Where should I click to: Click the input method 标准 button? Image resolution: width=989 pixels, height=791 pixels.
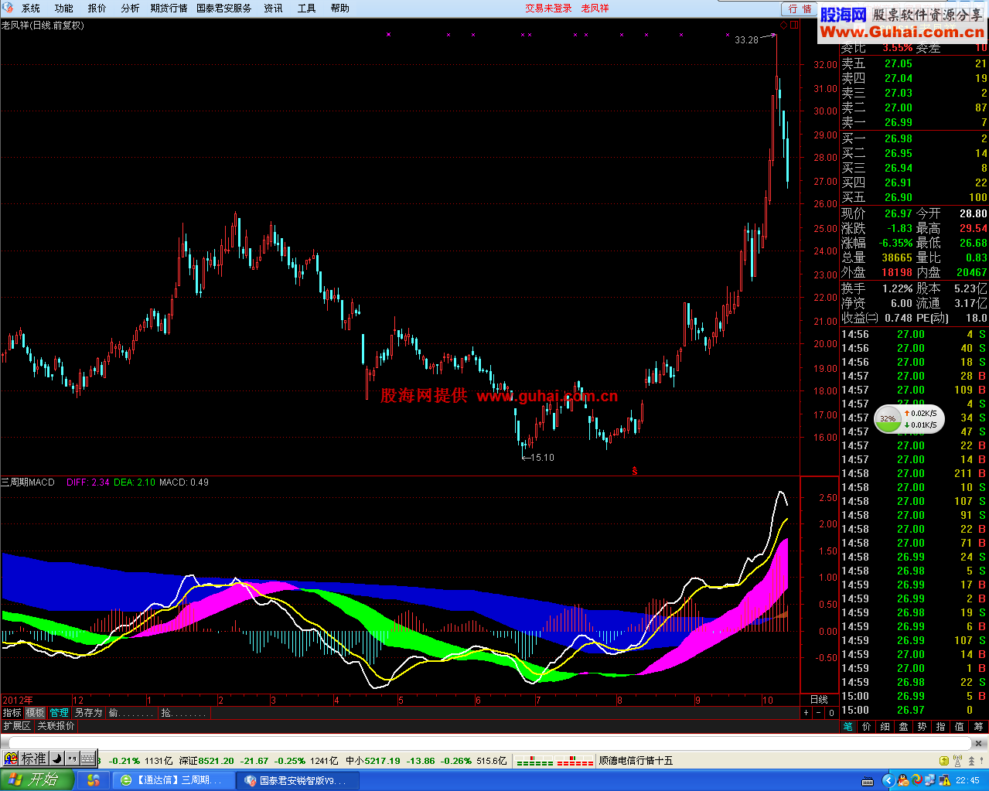[33, 759]
